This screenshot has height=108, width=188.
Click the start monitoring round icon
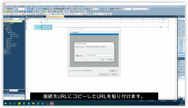tap(111, 9)
